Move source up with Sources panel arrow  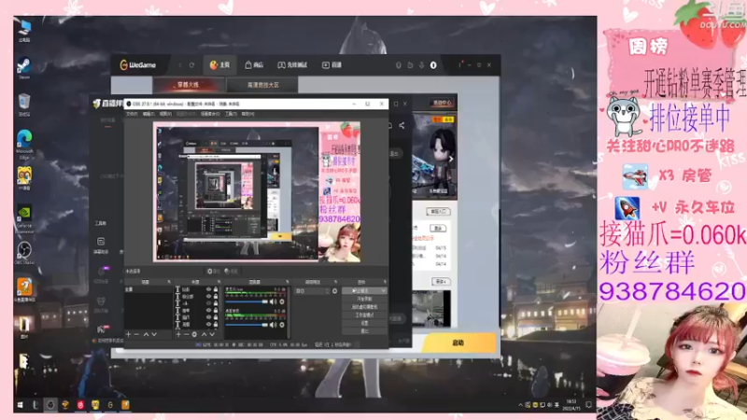coord(204,334)
